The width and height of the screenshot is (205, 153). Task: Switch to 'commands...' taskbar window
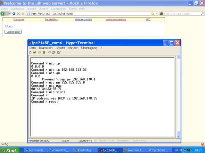pyautogui.click(x=36, y=150)
